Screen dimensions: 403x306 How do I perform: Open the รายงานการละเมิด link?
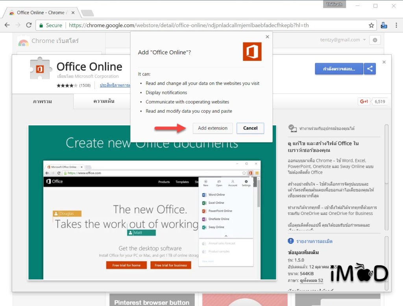[x=314, y=241]
